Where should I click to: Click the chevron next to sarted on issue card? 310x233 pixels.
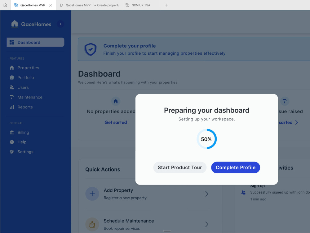coord(296,122)
